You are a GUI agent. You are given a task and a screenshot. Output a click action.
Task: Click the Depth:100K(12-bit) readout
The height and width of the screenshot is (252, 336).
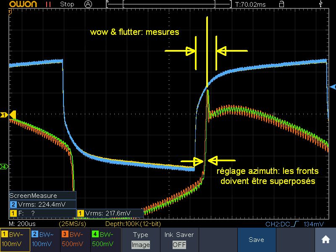click(x=133, y=224)
